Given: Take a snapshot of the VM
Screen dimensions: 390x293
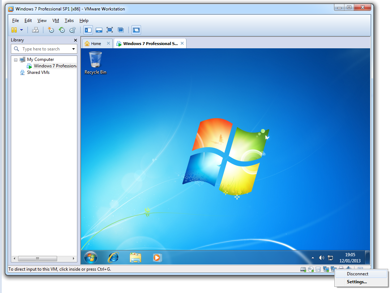Looking at the screenshot, I should (51, 30).
